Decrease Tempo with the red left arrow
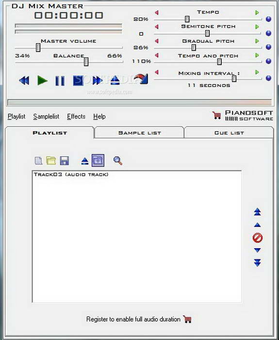 157,13
